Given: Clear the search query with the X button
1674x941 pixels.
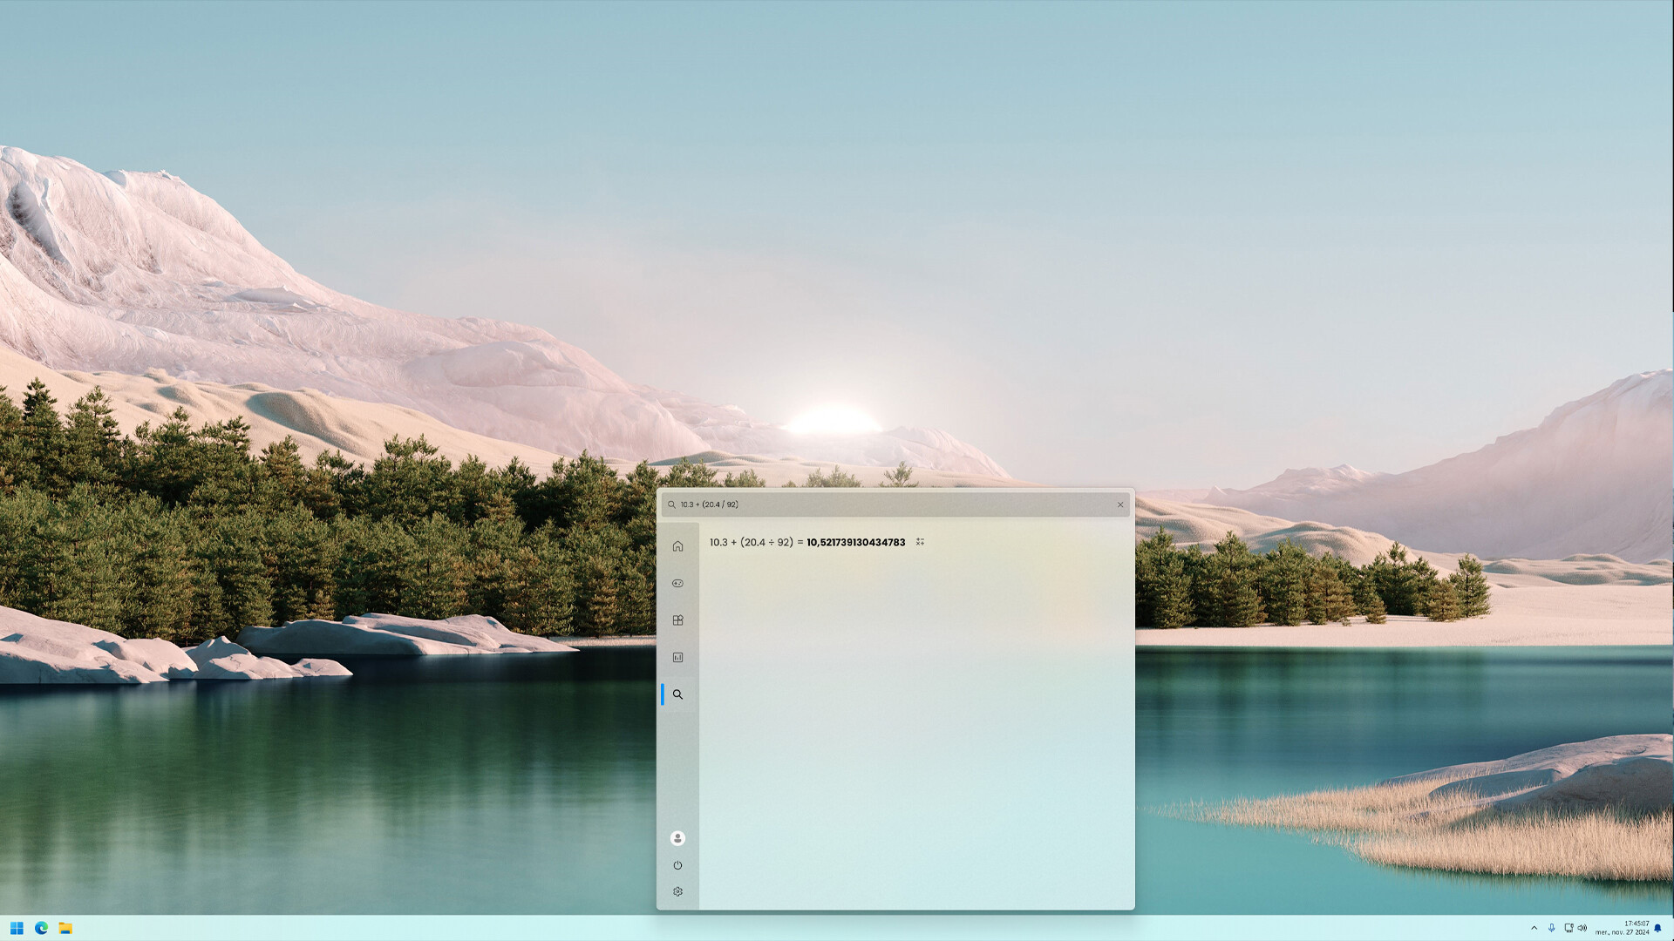Looking at the screenshot, I should click(1120, 504).
